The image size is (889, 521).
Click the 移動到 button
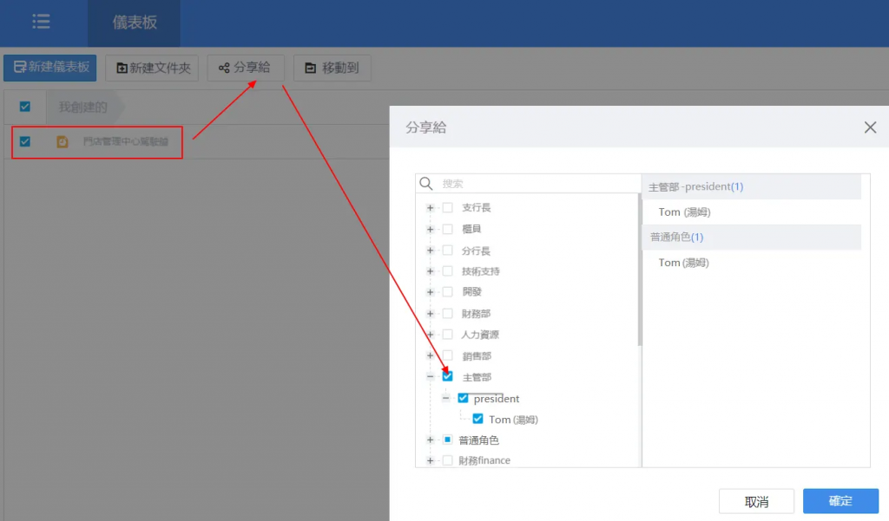(x=333, y=68)
